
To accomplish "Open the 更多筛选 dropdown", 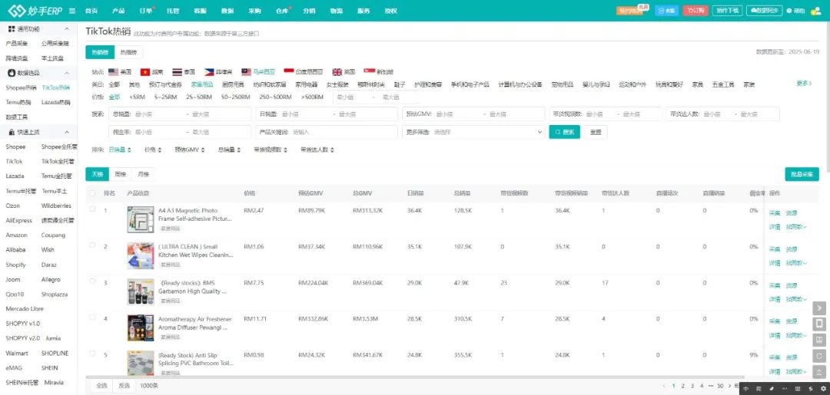I will coord(473,132).
